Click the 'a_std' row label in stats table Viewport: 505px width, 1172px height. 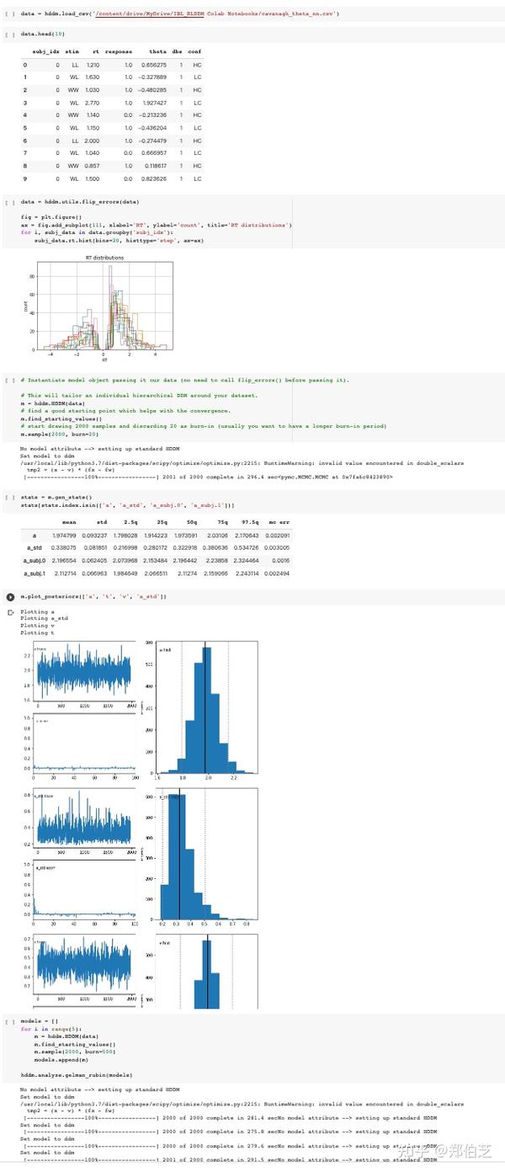35,547
